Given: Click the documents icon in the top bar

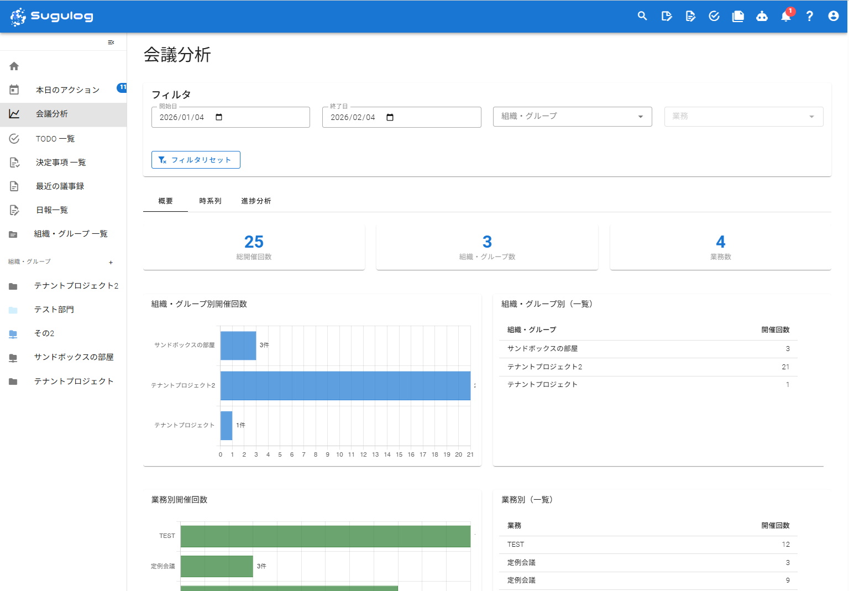Looking at the screenshot, I should pyautogui.click(x=738, y=16).
